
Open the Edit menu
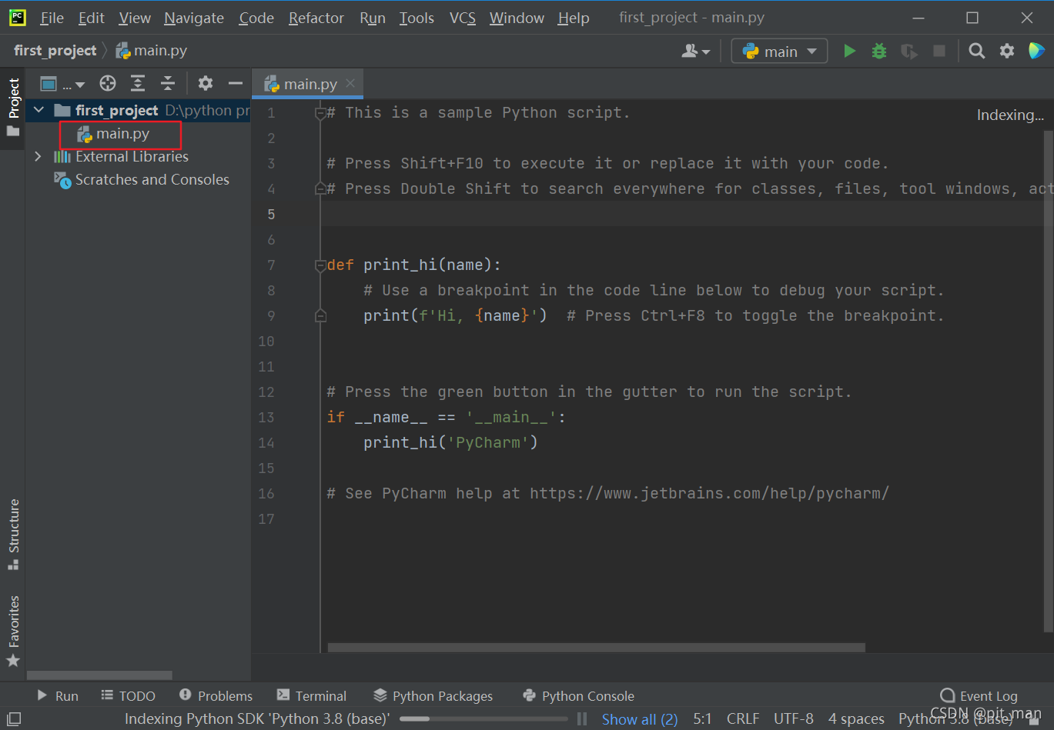(91, 18)
